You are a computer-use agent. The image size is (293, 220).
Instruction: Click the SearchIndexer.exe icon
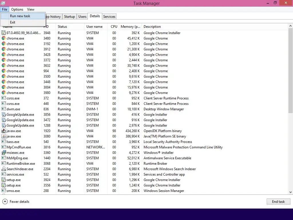pyautogui.click(x=3, y=169)
